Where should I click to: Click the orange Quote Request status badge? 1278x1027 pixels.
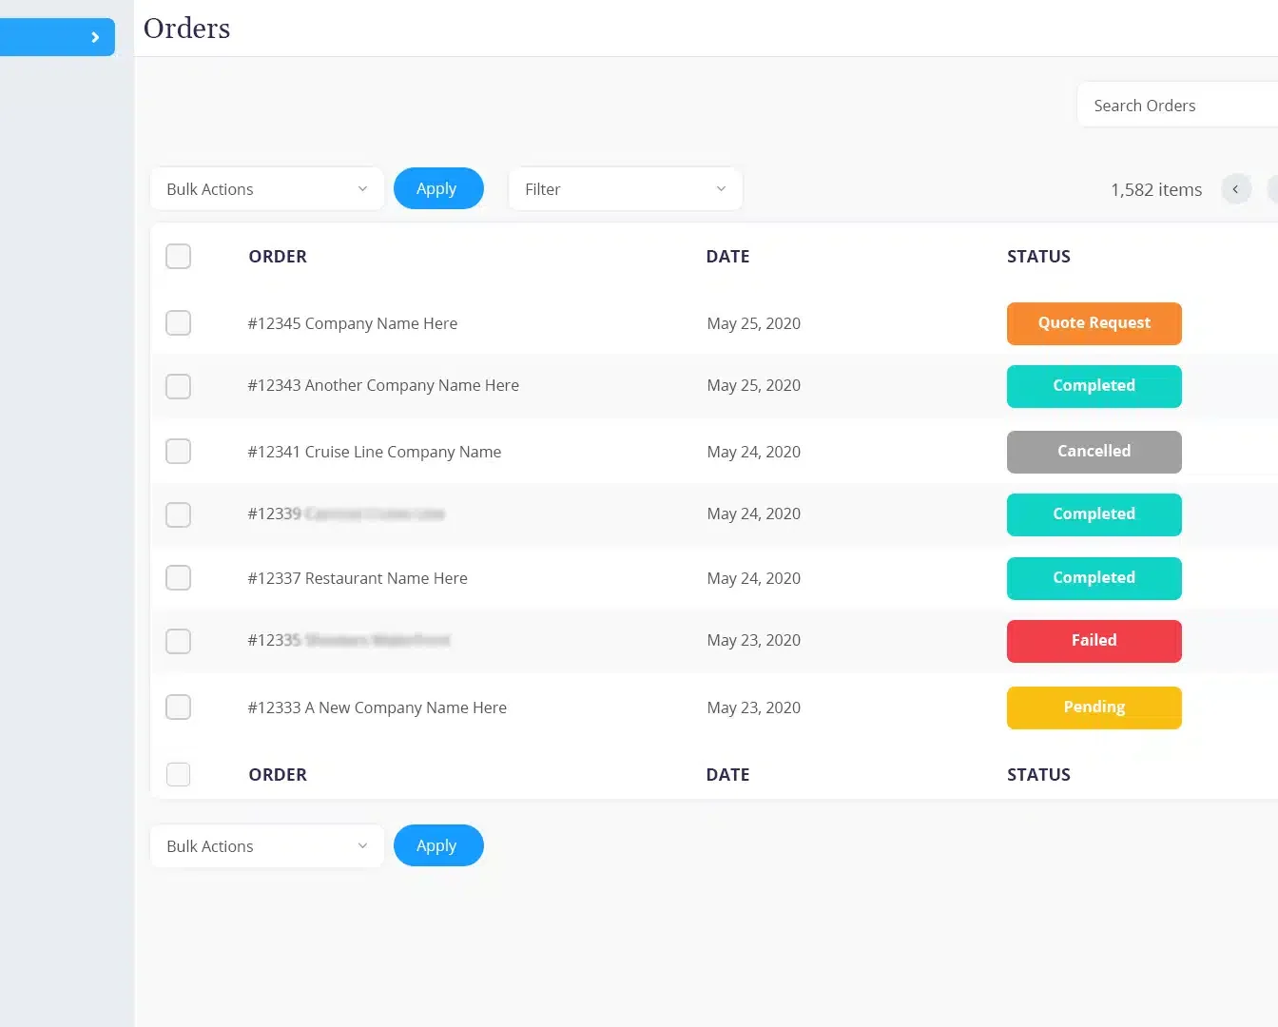1094,323
